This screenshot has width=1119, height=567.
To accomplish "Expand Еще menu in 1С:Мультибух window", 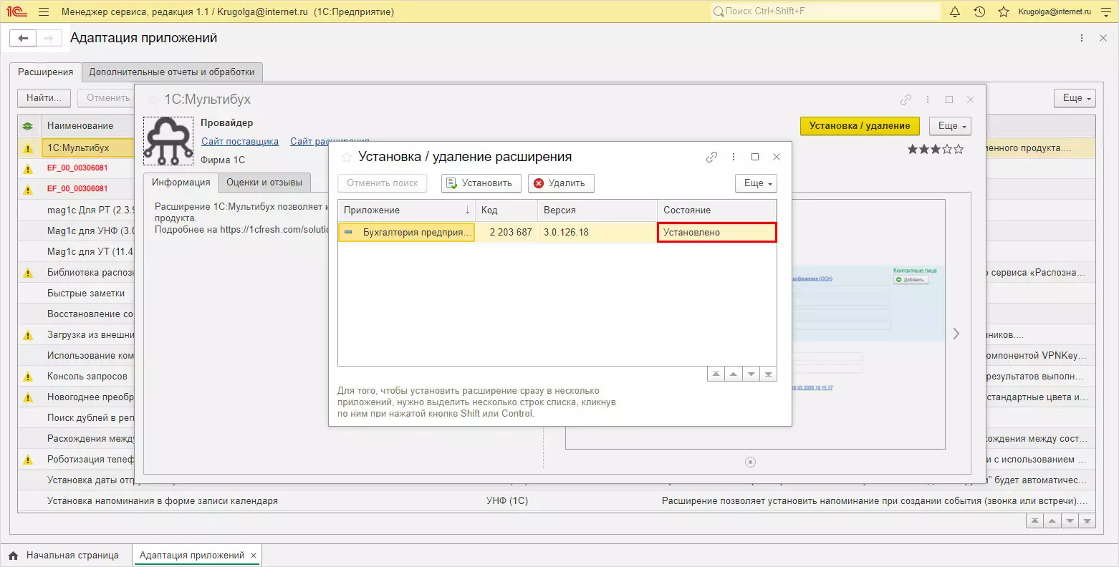I will pyautogui.click(x=950, y=126).
